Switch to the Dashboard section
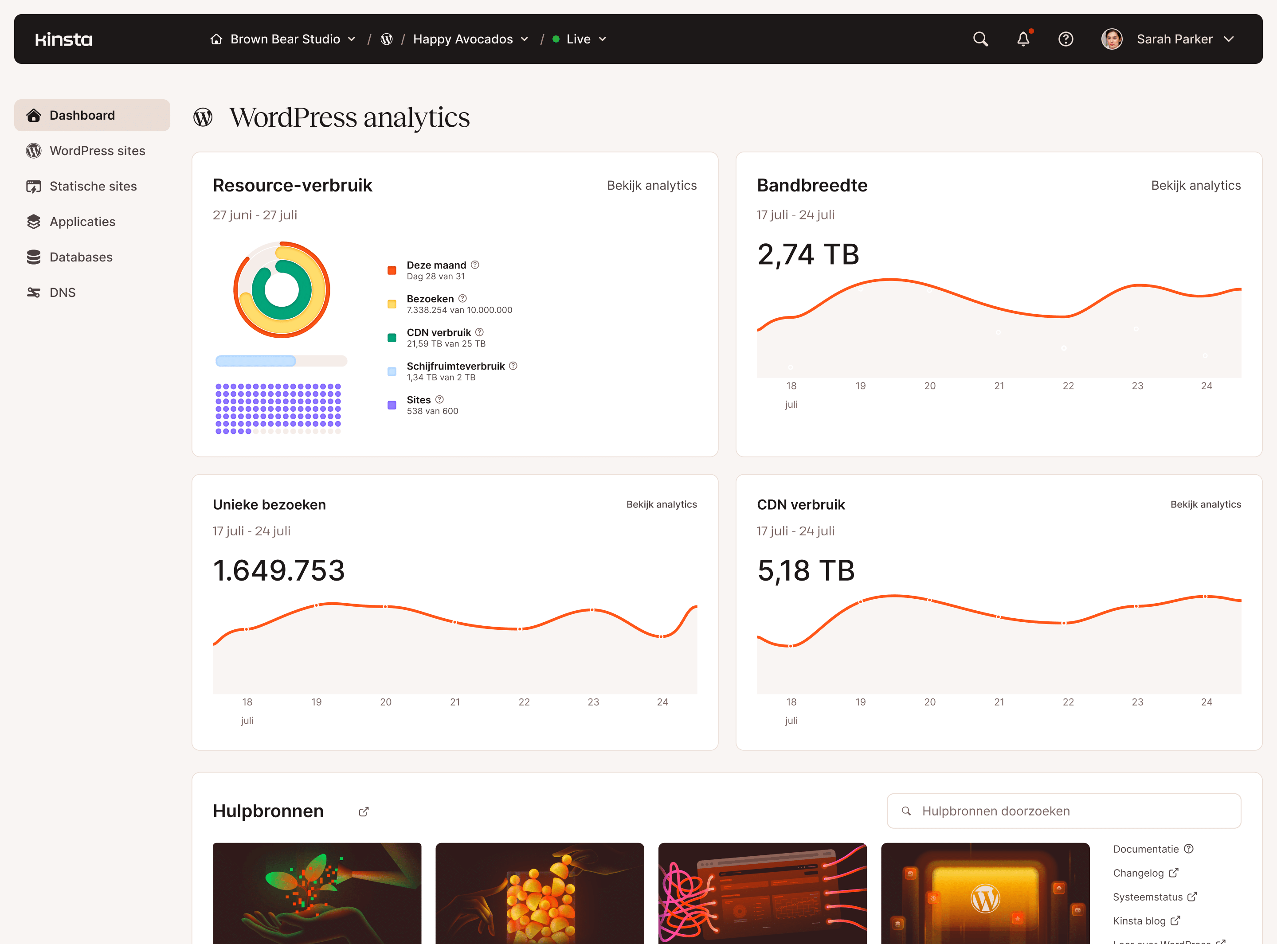The width and height of the screenshot is (1277, 944). tap(82, 115)
